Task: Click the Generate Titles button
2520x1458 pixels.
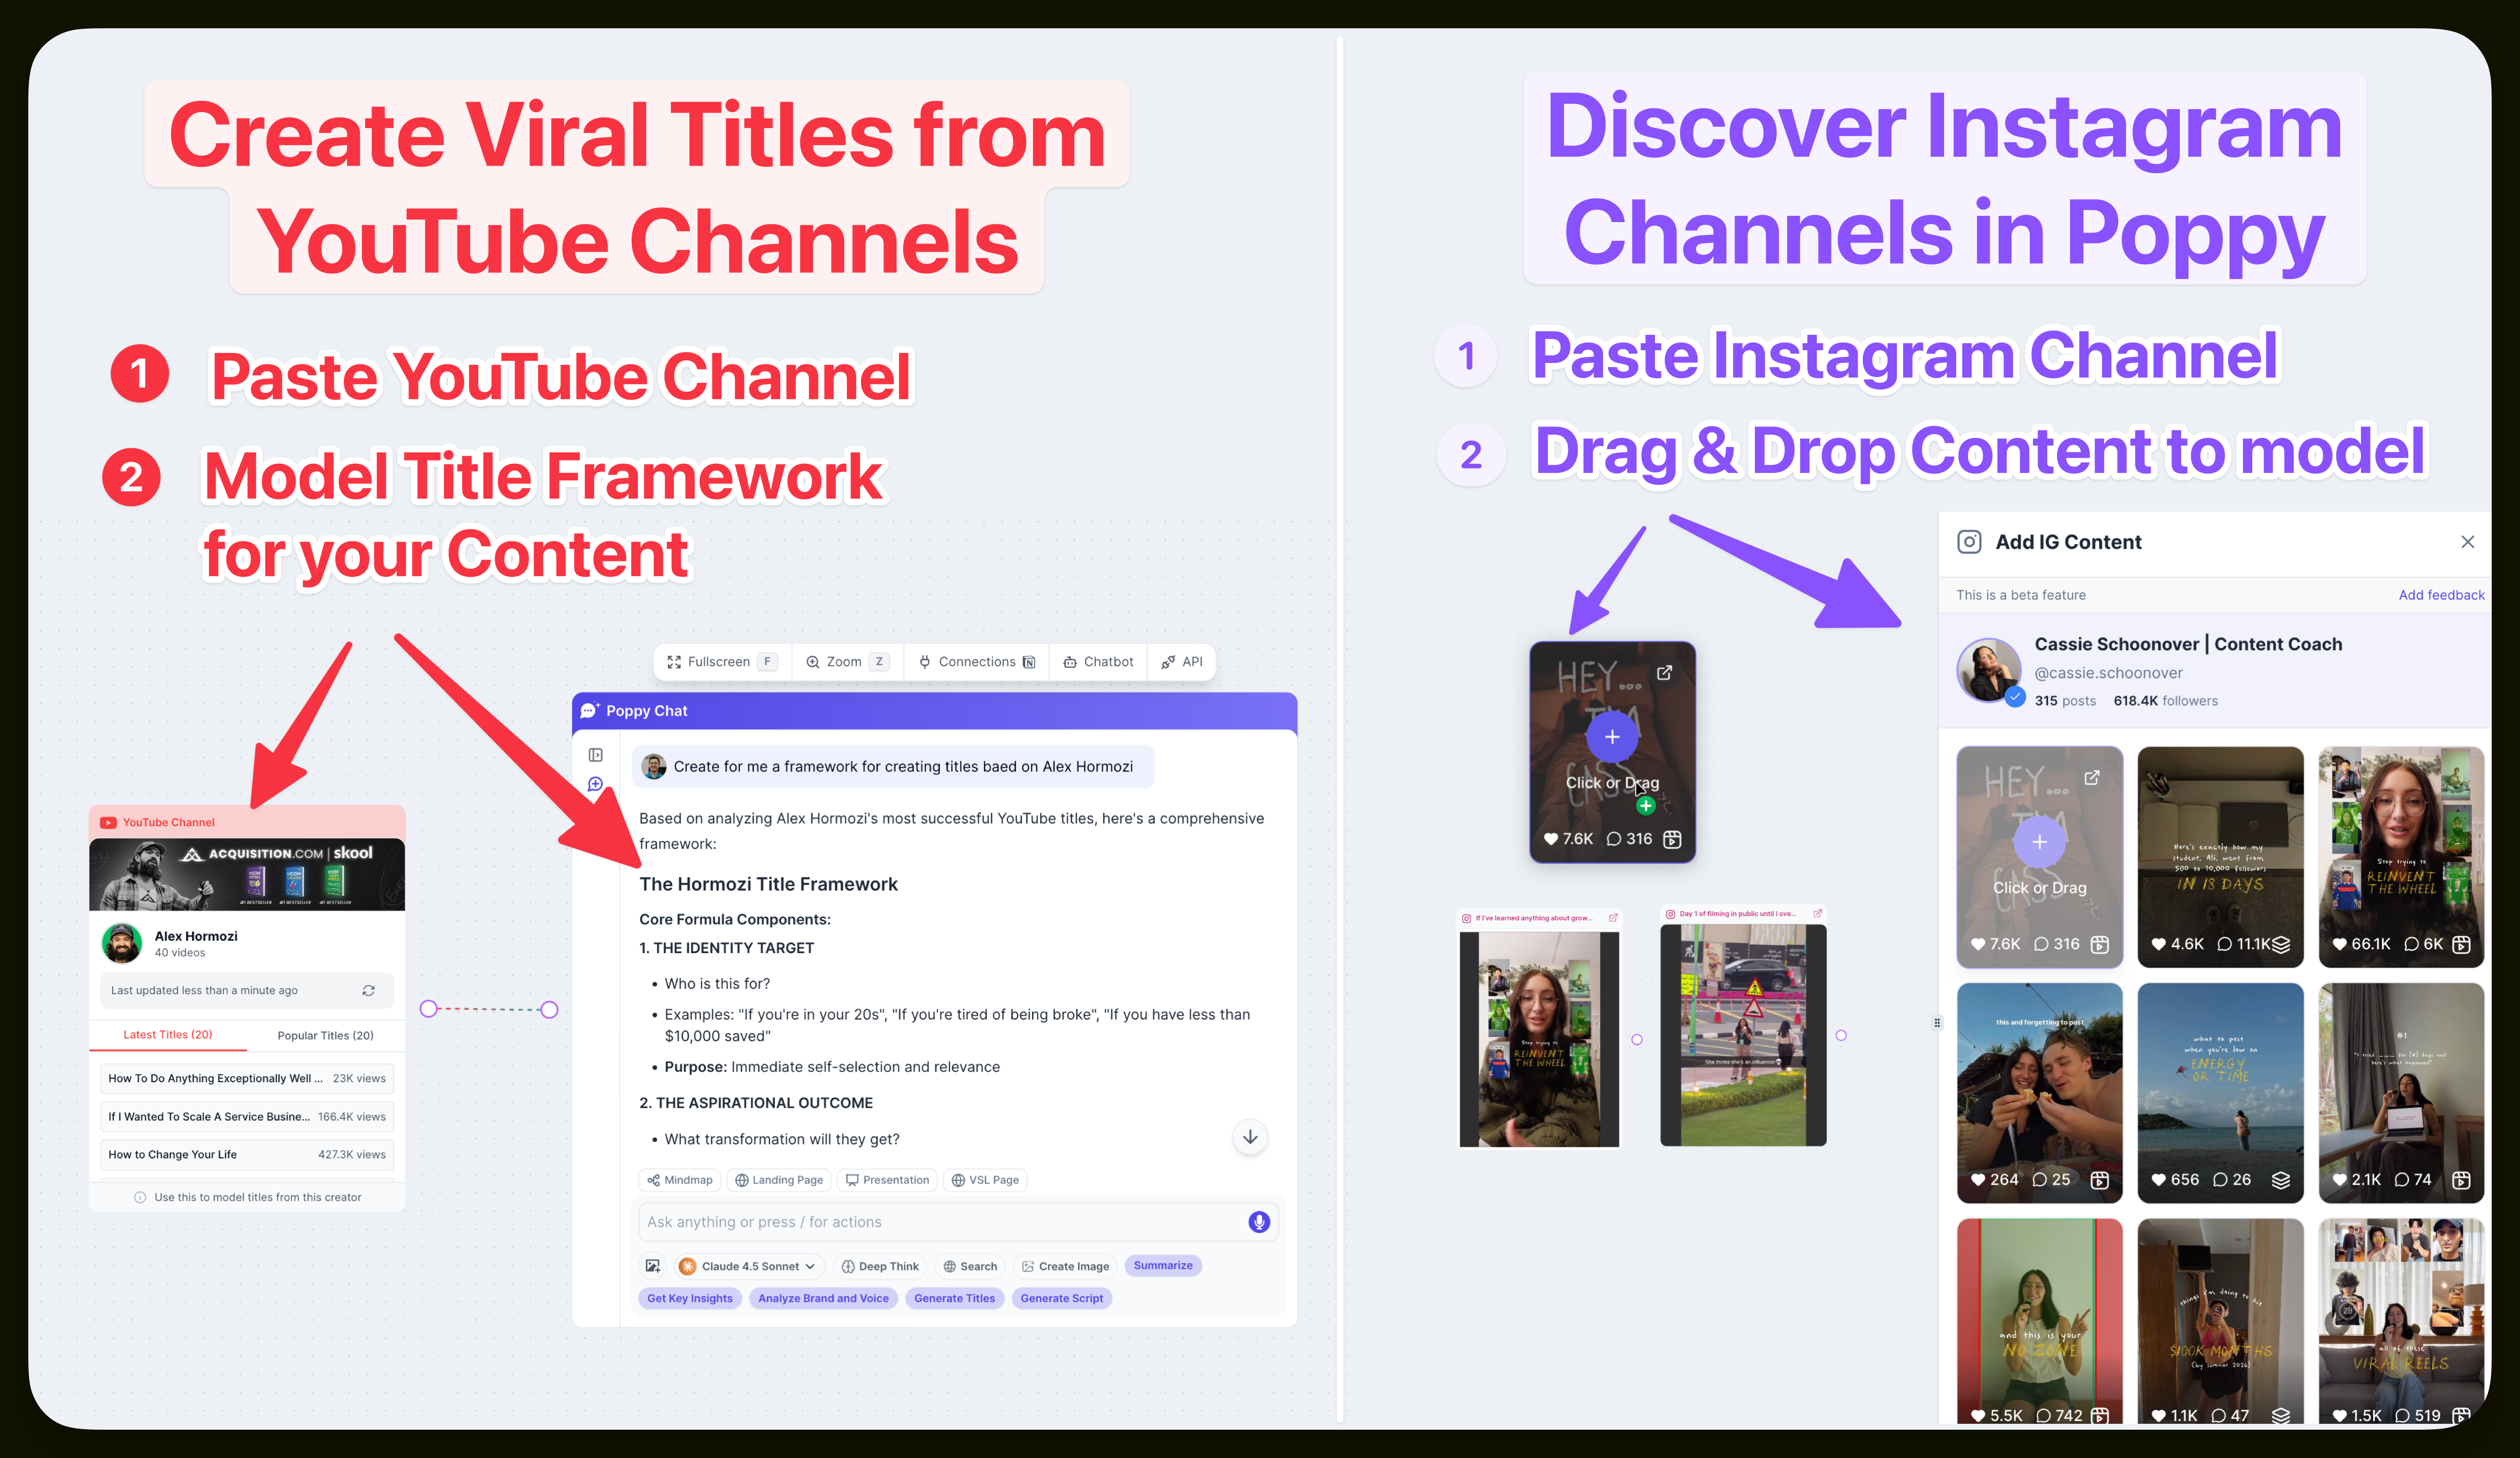Action: 954,1298
